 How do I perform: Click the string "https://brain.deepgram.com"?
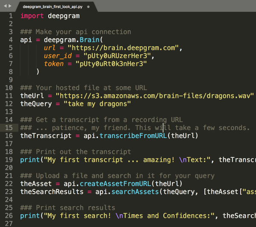[123, 48]
